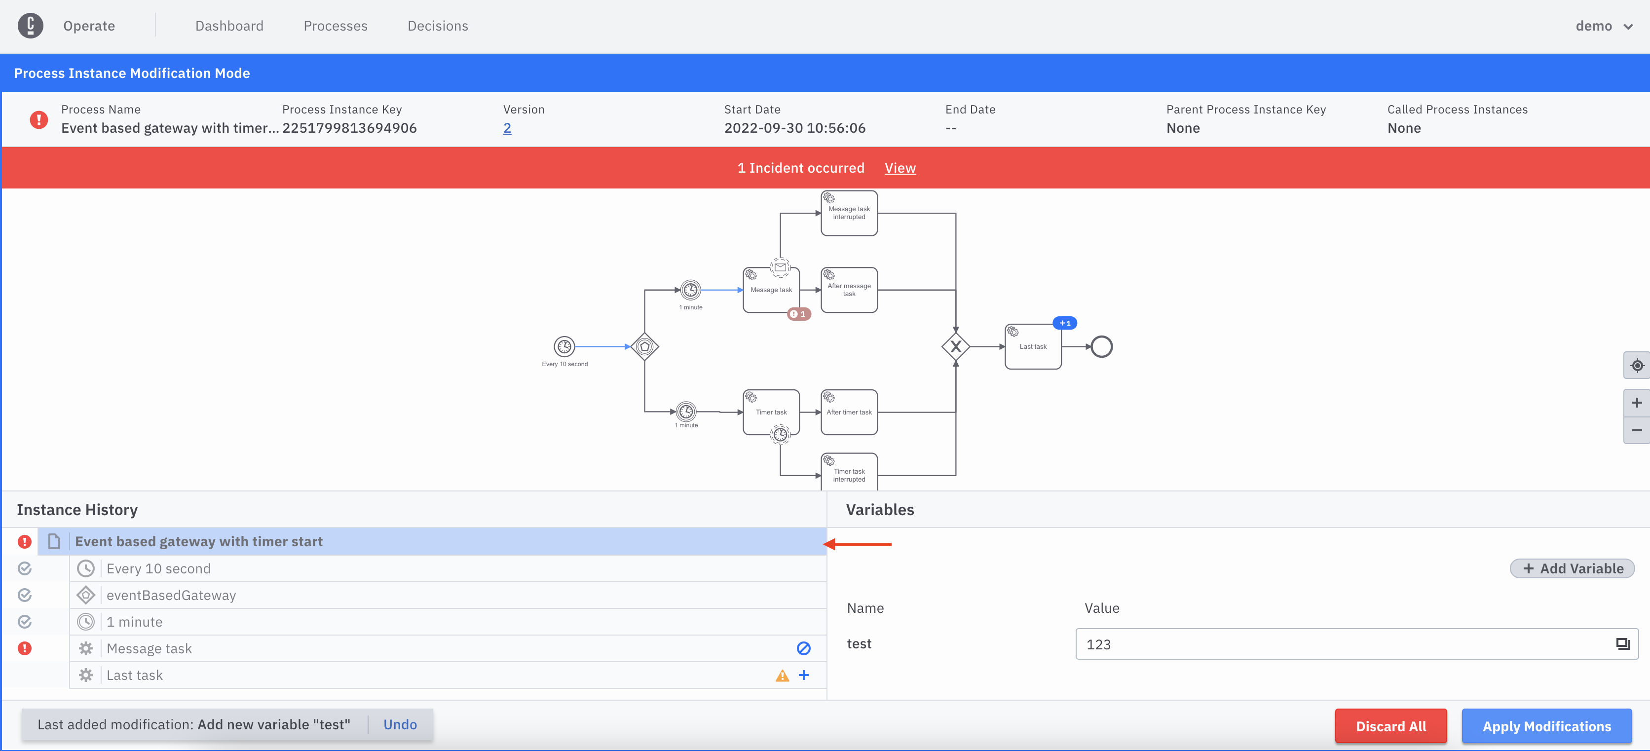This screenshot has height=751, width=1650.
Task: Click the View incident link
Action: coord(900,168)
